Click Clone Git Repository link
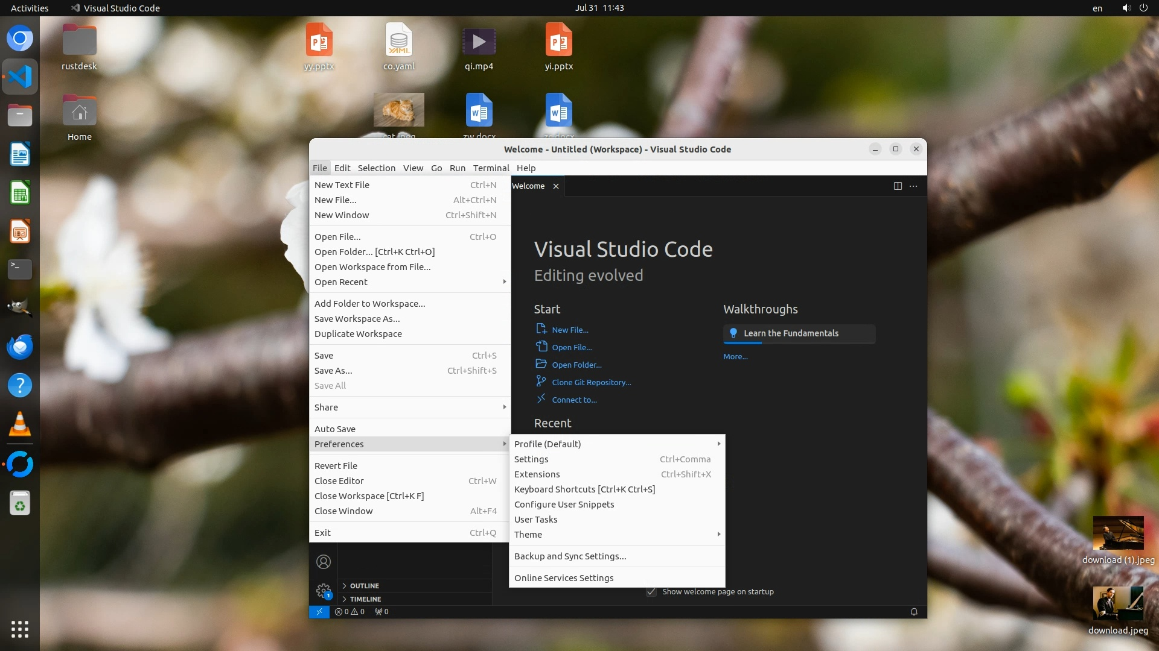1159x651 pixels. [x=591, y=382]
